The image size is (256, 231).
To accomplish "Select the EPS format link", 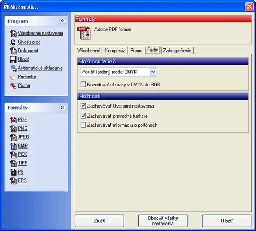I will pyautogui.click(x=22, y=180).
